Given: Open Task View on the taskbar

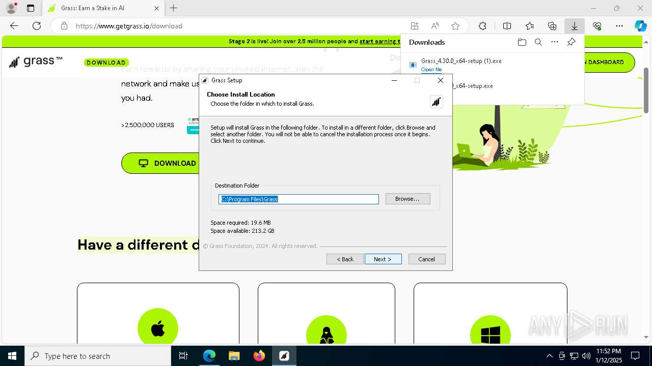Looking at the screenshot, I should coord(183,356).
